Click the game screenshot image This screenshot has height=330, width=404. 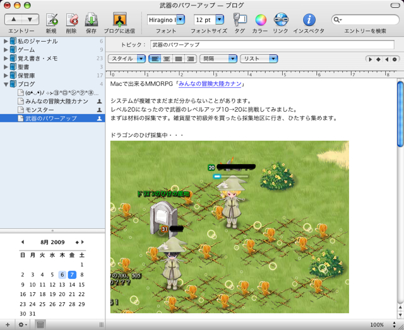click(x=230, y=227)
